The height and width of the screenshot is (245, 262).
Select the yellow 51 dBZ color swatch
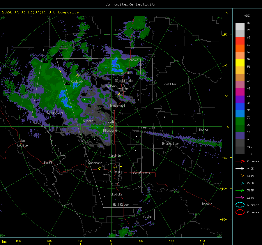click(240, 63)
